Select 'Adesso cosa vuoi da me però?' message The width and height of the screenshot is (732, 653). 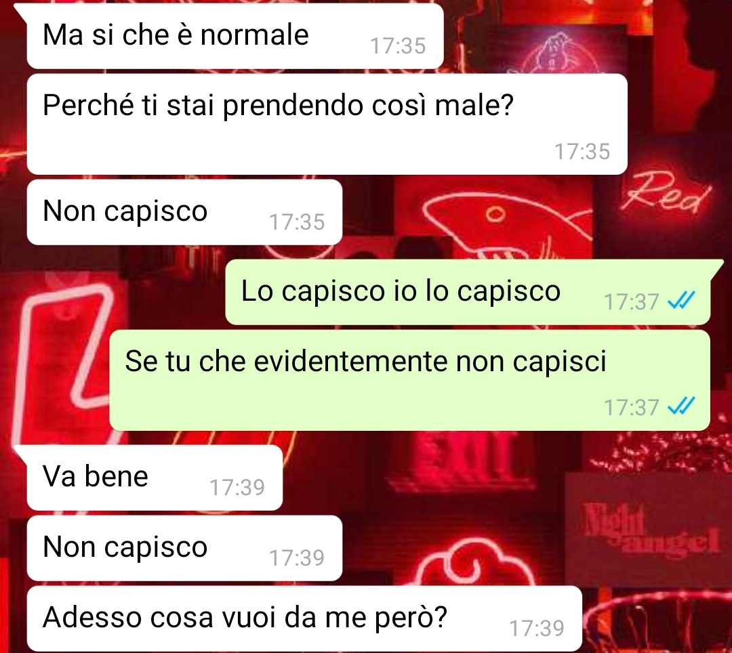click(x=304, y=618)
